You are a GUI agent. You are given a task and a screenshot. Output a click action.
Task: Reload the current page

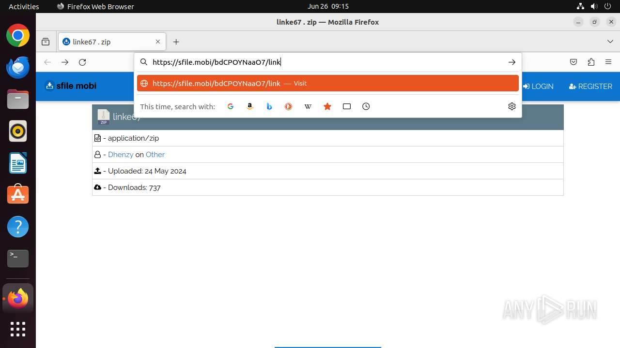(82, 62)
